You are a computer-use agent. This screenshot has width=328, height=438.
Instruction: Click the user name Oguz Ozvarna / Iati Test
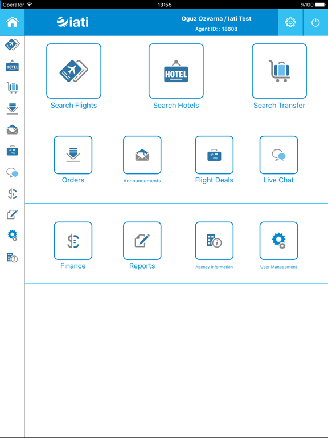(x=216, y=18)
